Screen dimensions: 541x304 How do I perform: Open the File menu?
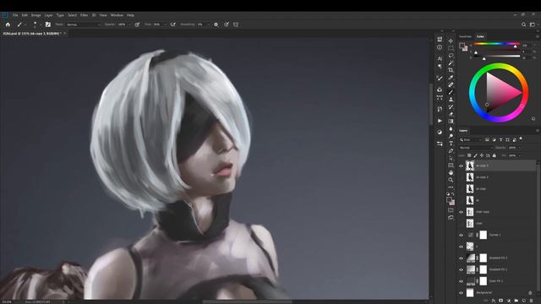point(15,15)
